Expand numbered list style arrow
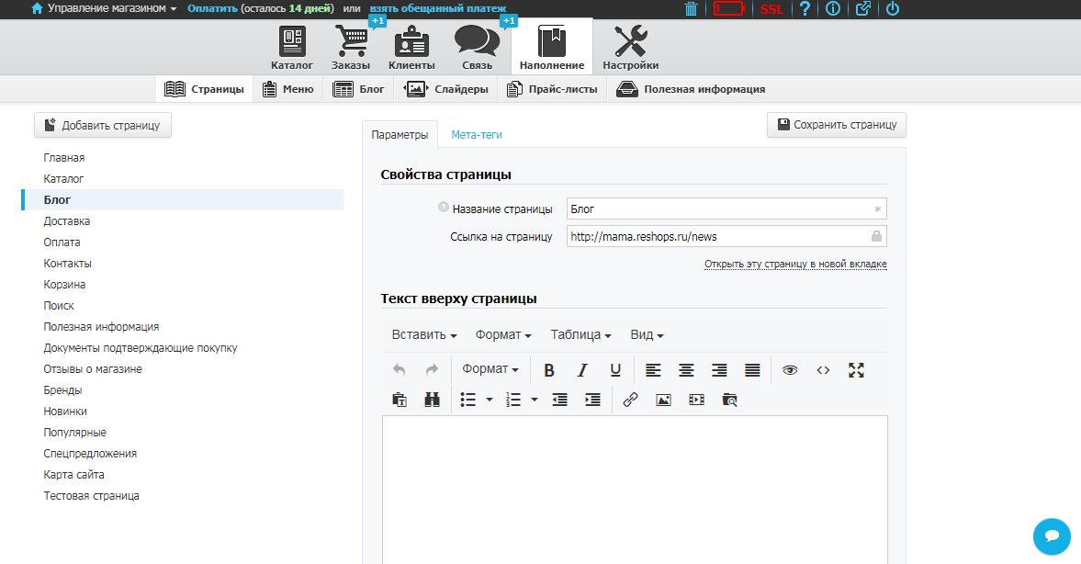Viewport: 1081px width, 564px height. 535,400
